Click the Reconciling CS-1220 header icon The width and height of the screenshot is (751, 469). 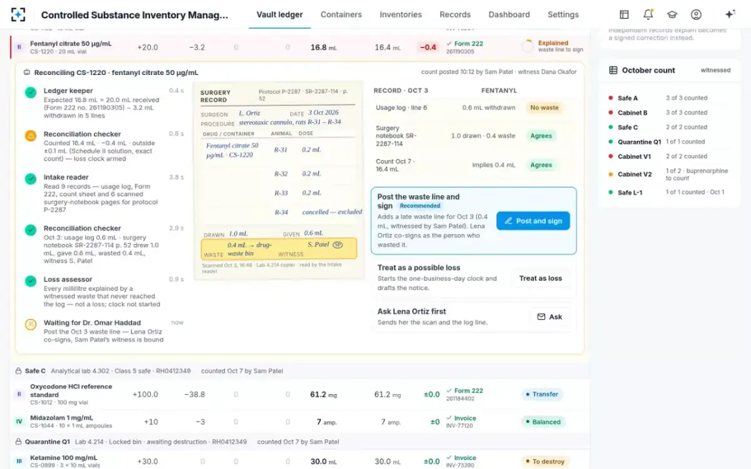coord(27,73)
